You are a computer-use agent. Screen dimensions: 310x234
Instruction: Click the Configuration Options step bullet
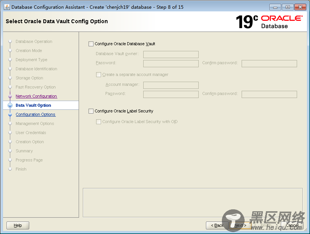[10, 114]
